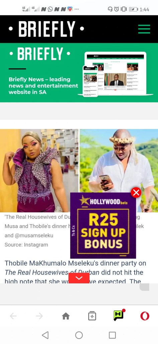This screenshot has height=344, width=158.
Task: Open the green hamburger menu
Action: [144, 29]
